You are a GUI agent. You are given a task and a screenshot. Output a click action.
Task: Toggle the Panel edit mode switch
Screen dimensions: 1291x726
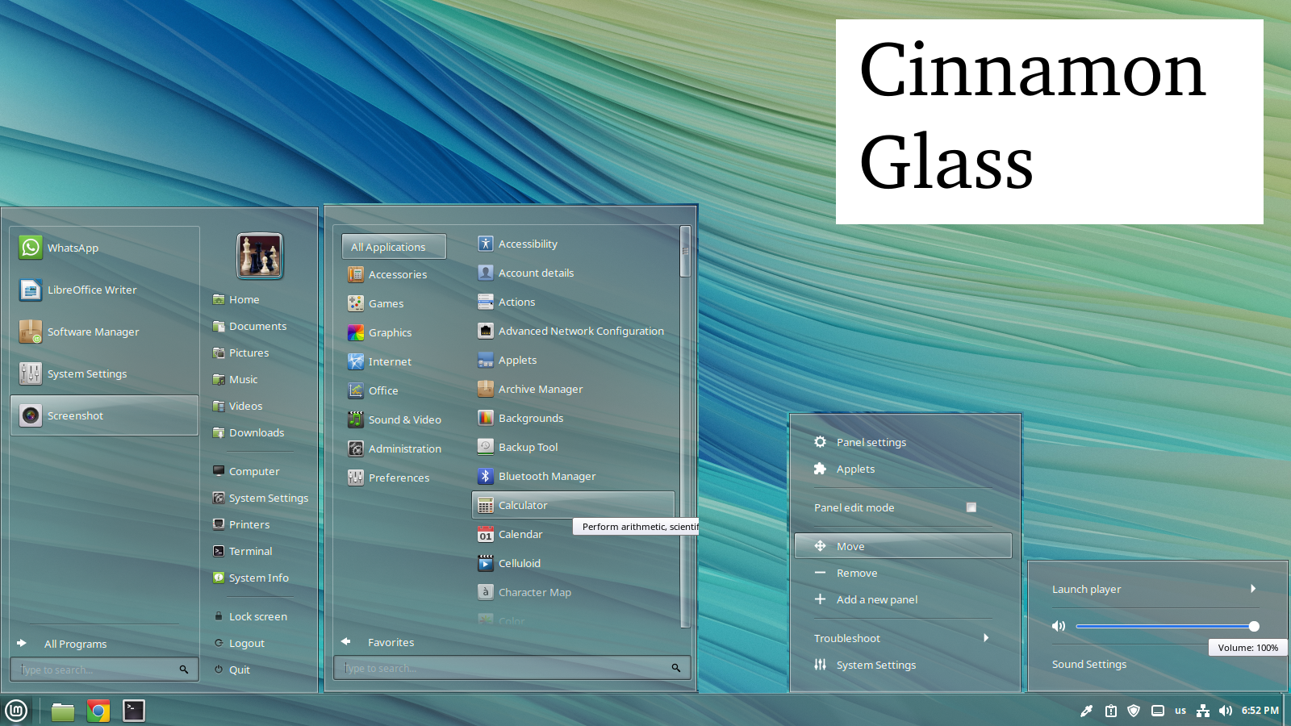971,507
